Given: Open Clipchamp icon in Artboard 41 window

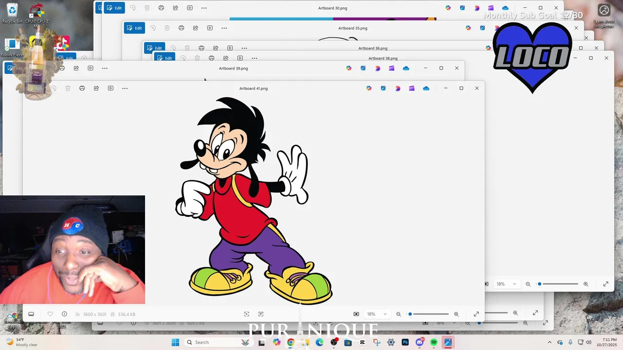Looking at the screenshot, I should pos(412,88).
